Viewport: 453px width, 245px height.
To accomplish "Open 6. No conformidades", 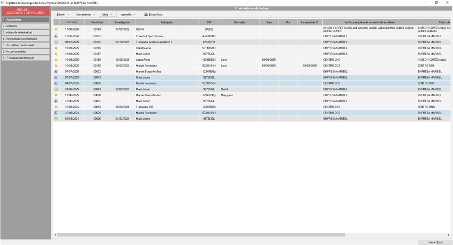I will (x=25, y=52).
